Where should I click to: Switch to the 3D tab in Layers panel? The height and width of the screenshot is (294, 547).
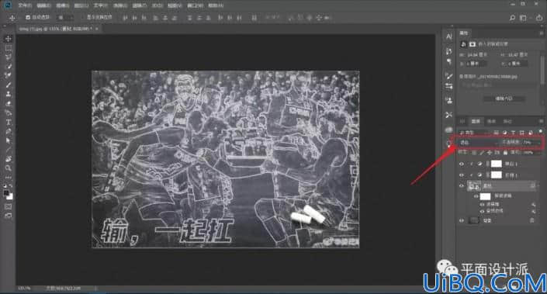tap(462, 121)
